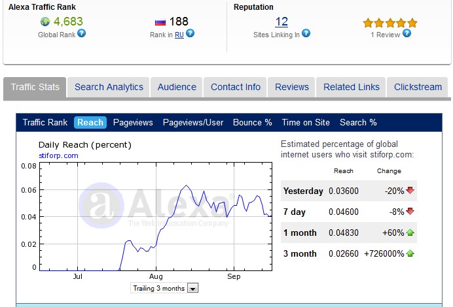453x307 pixels.
Task: Click the Daily Reach (percent) chart title
Action: coord(85,145)
